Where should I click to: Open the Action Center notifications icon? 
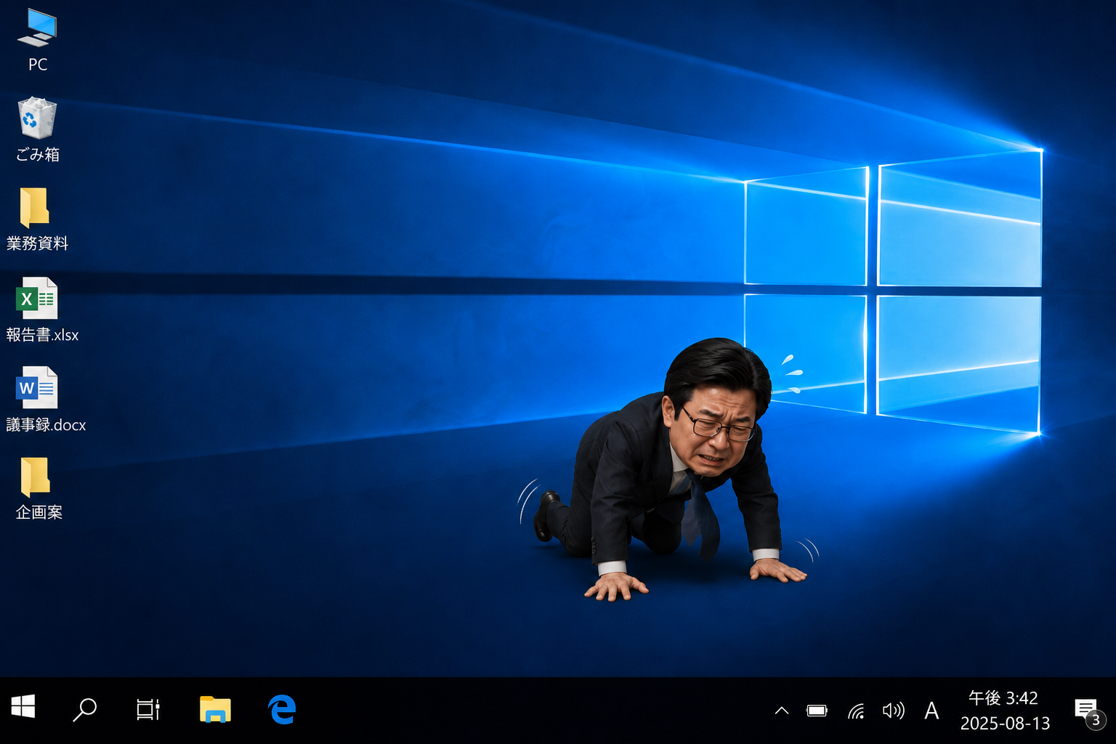click(x=1089, y=712)
